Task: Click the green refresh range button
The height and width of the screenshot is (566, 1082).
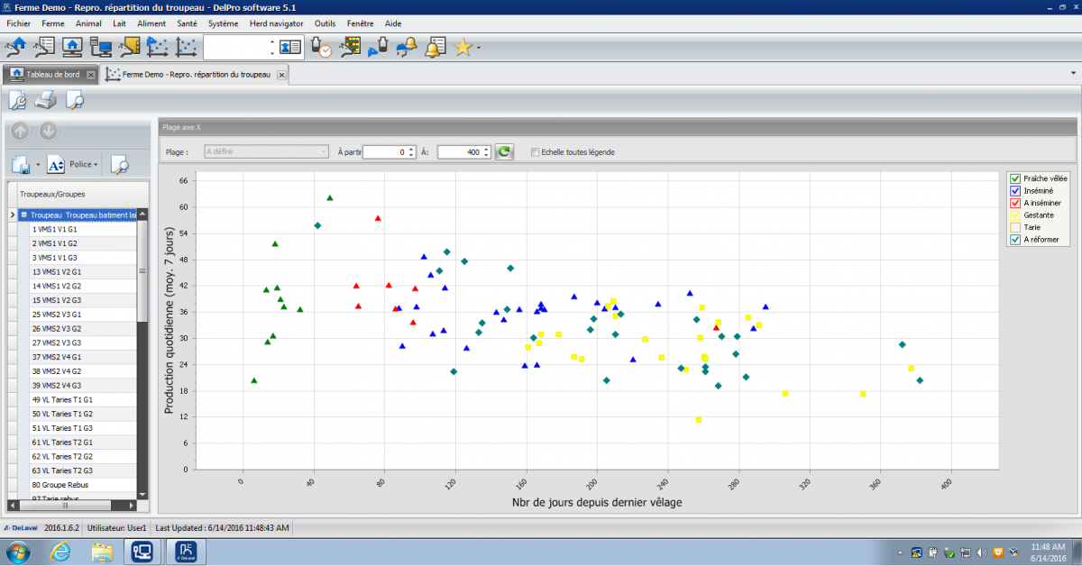Action: pyautogui.click(x=505, y=152)
